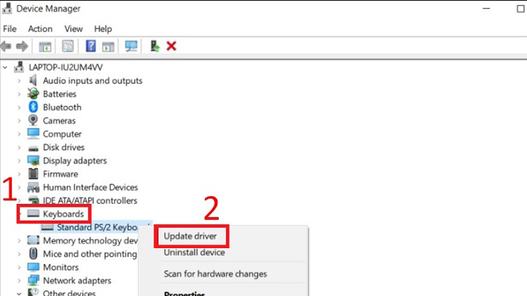This screenshot has height=296, width=527.
Task: Select Uninstall device in context menu
Action: [x=194, y=252]
